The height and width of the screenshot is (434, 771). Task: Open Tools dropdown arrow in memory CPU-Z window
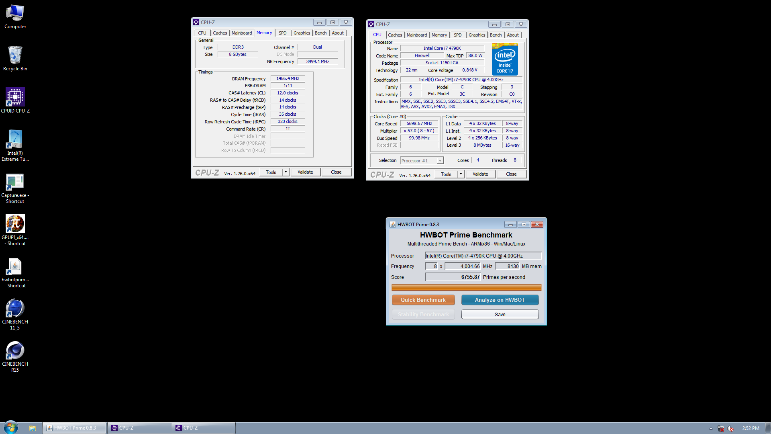[x=286, y=172]
